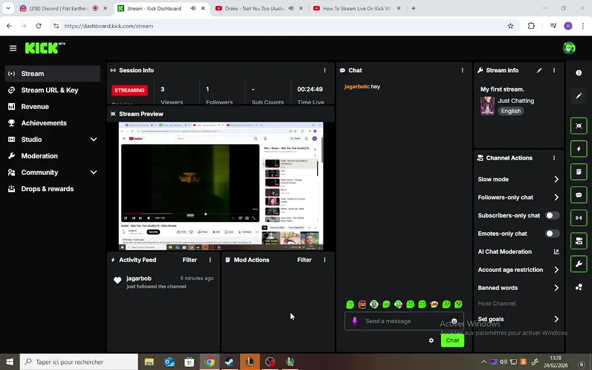The image size is (592, 370).
Task: Open Chrome tab search dropdown
Action: (x=8, y=8)
